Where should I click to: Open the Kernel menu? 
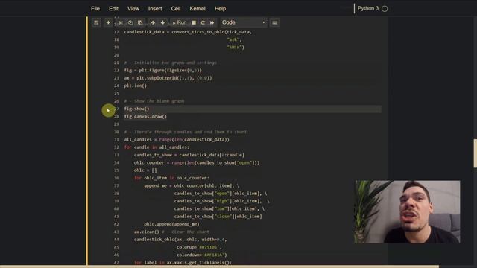click(x=198, y=9)
